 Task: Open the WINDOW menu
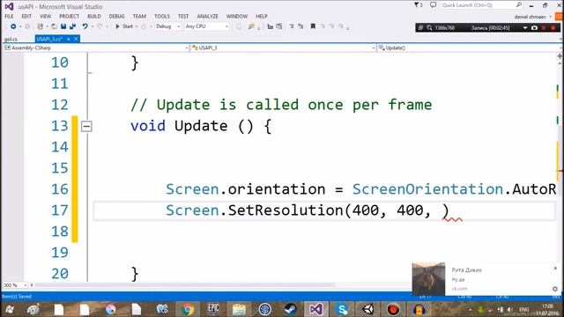click(237, 16)
